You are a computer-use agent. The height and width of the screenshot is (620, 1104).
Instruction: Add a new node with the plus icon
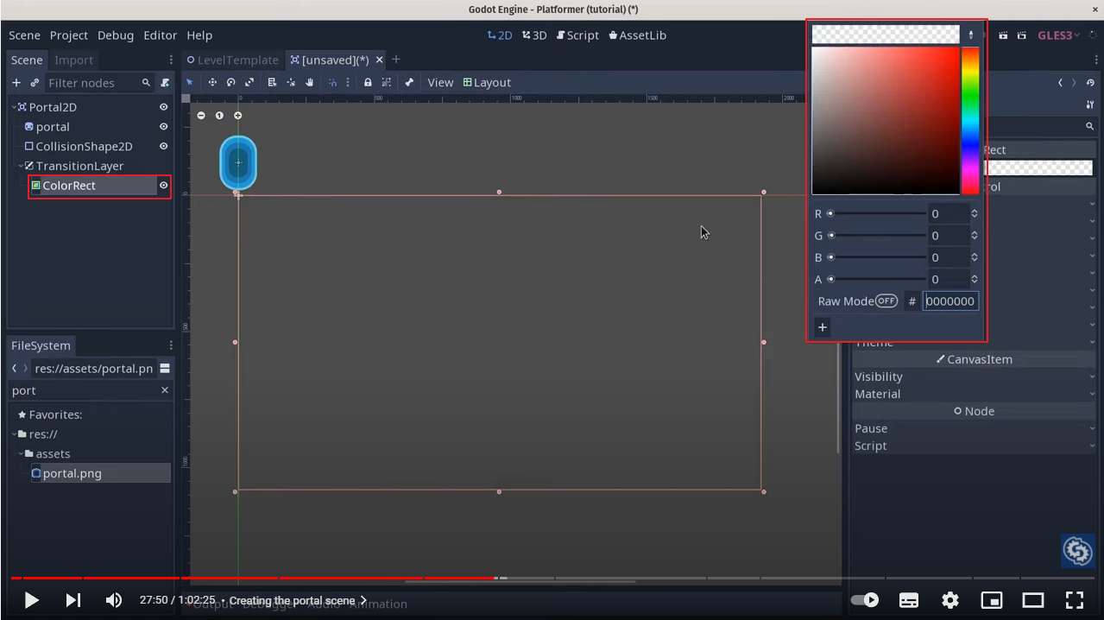[16, 83]
